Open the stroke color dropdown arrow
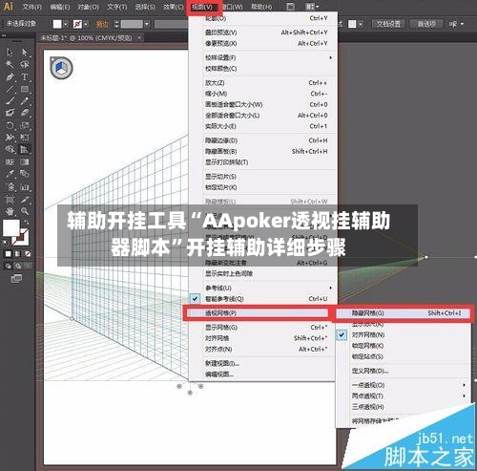477x471 pixels. tap(86, 24)
